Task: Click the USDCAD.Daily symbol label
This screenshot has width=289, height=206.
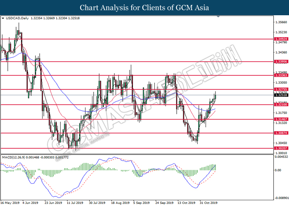Action: [15, 19]
